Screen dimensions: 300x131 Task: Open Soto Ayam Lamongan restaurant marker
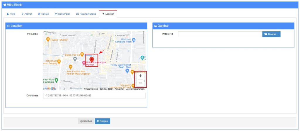point(133,85)
